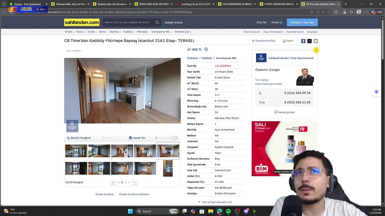Open new browser tab with plus button
The width and height of the screenshot is (385, 216).
pos(346,4)
